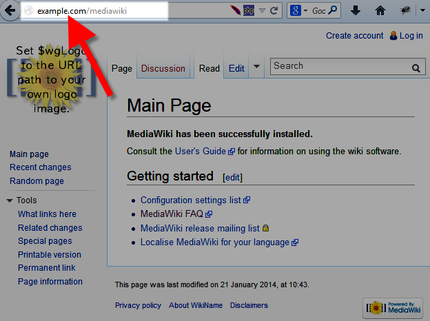Screen dimensions: 430x321
Task: Open Recent changes in the sidebar
Action: pyautogui.click(x=40, y=167)
